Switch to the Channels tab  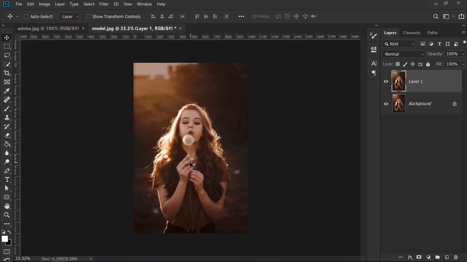pyautogui.click(x=411, y=33)
